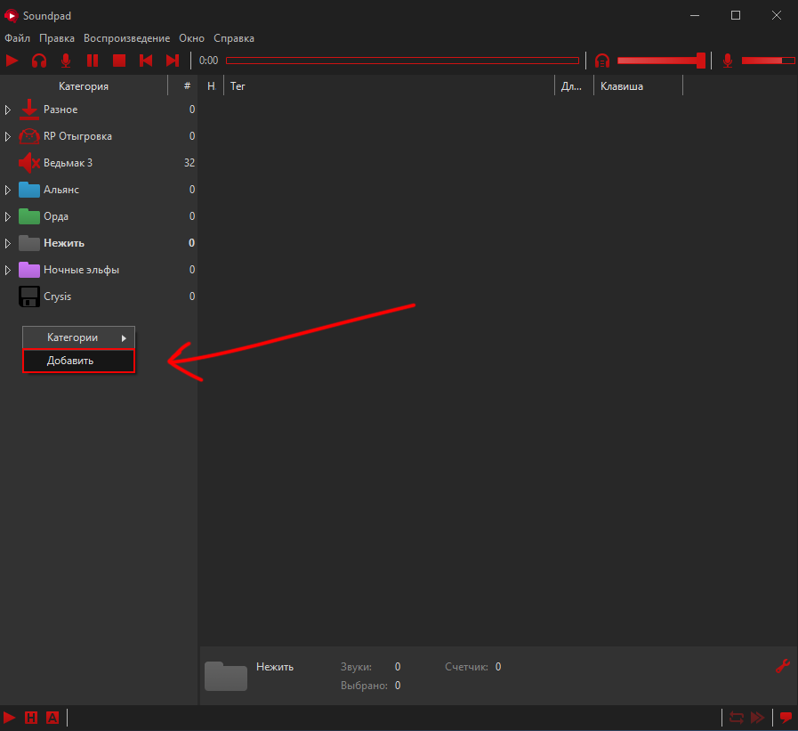798x731 pixels.
Task: Adjust the speaker volume slider
Action: pos(661,61)
